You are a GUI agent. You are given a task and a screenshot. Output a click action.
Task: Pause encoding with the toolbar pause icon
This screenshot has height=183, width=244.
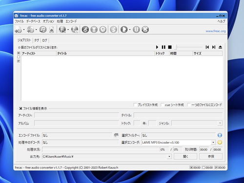tap(136, 30)
